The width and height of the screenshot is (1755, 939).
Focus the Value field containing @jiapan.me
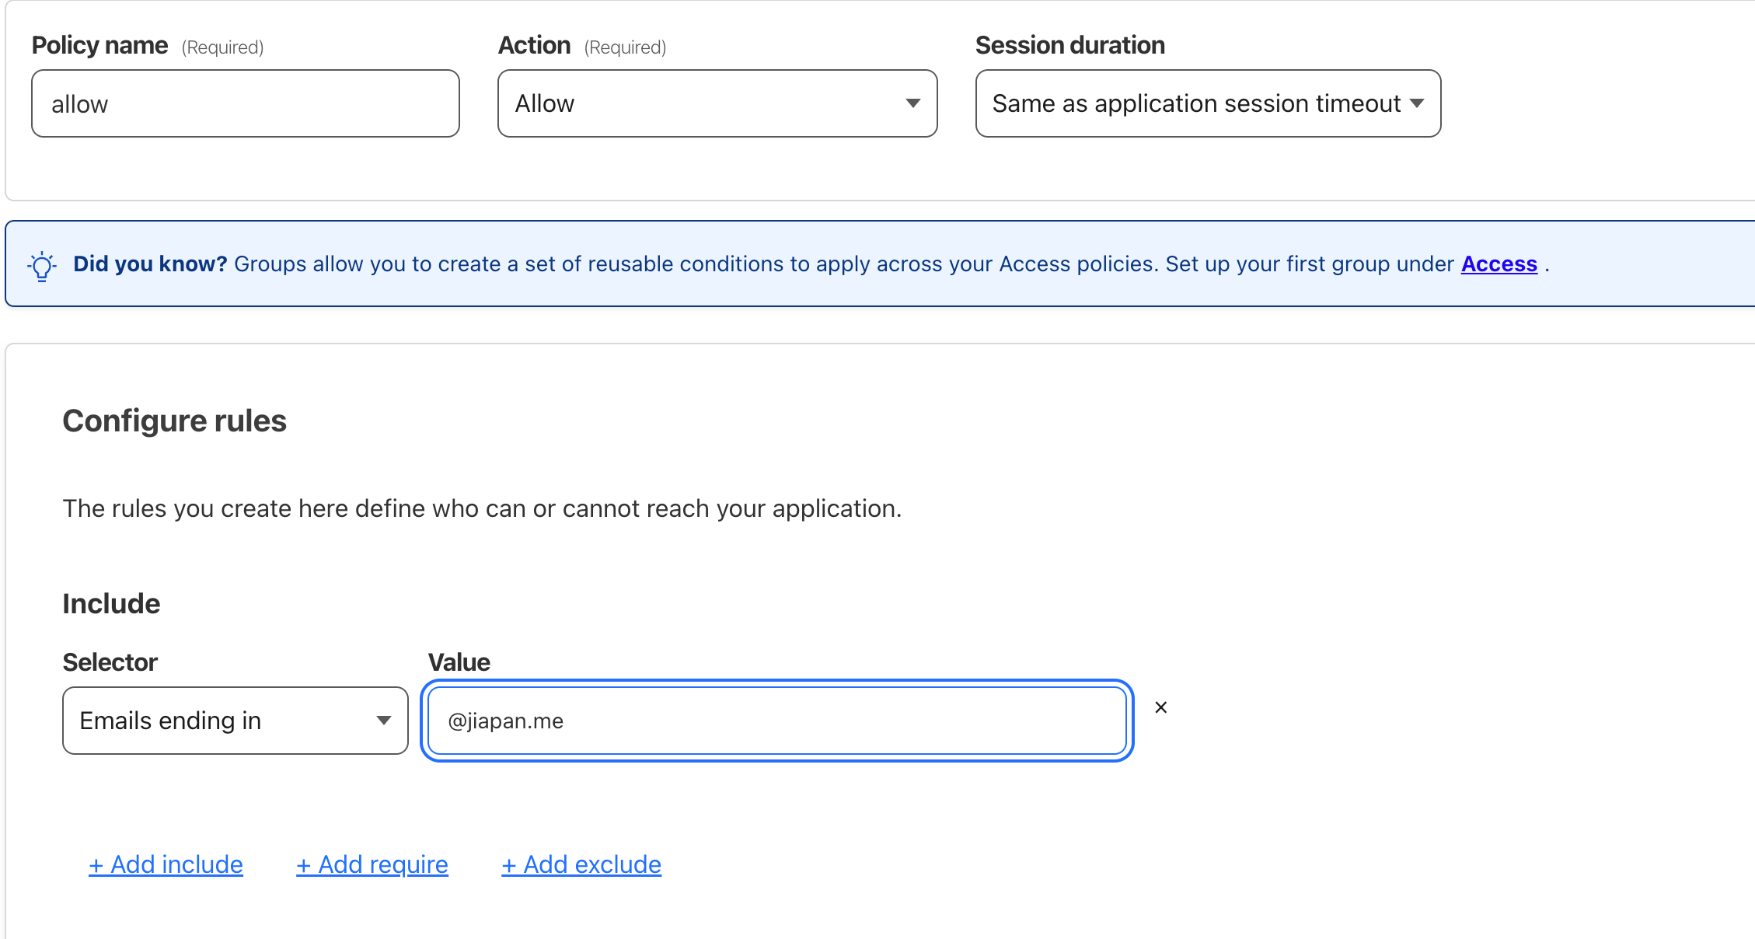[776, 721]
